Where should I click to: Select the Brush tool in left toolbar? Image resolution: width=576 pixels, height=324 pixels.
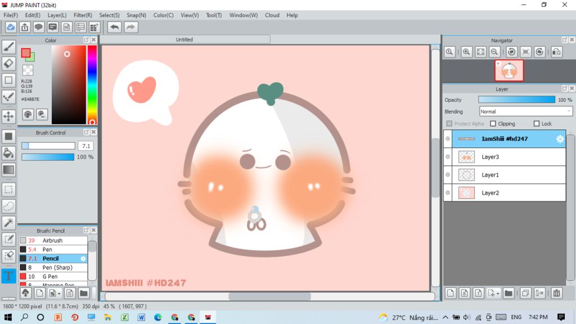click(x=8, y=47)
